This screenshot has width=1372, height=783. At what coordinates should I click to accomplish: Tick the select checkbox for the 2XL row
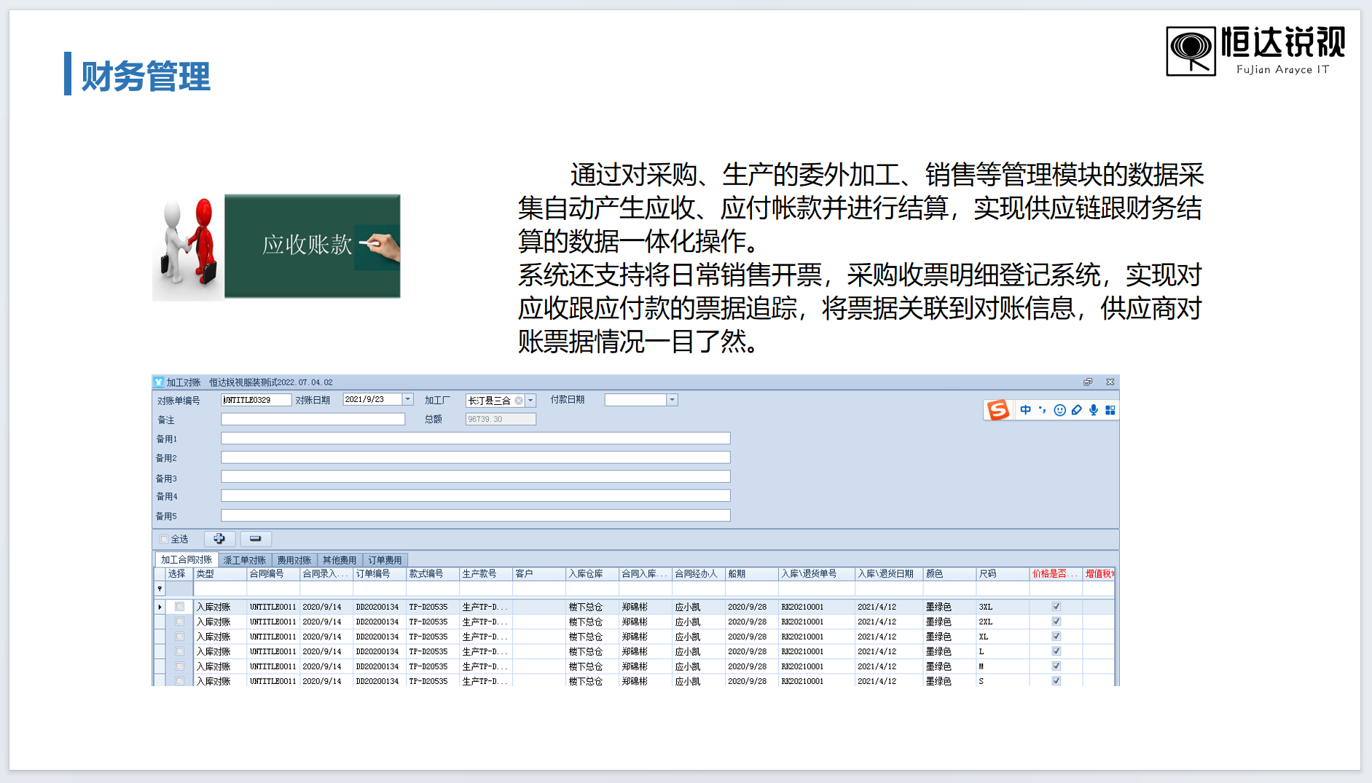click(179, 622)
